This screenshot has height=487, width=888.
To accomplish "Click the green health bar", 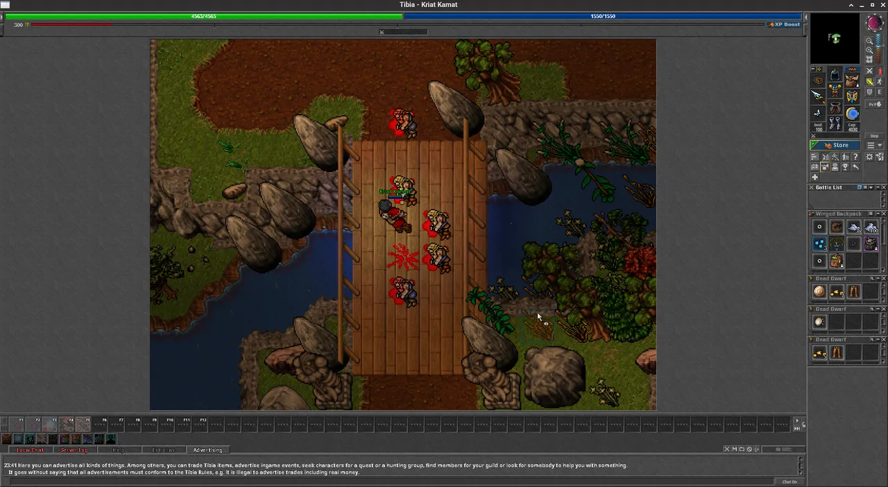I will click(x=203, y=16).
